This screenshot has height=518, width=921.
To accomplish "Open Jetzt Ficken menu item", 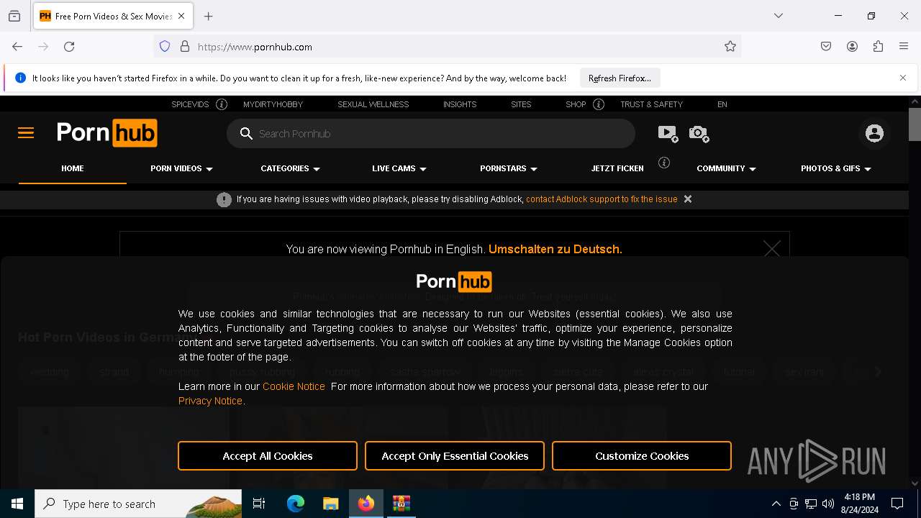I will pyautogui.click(x=617, y=168).
